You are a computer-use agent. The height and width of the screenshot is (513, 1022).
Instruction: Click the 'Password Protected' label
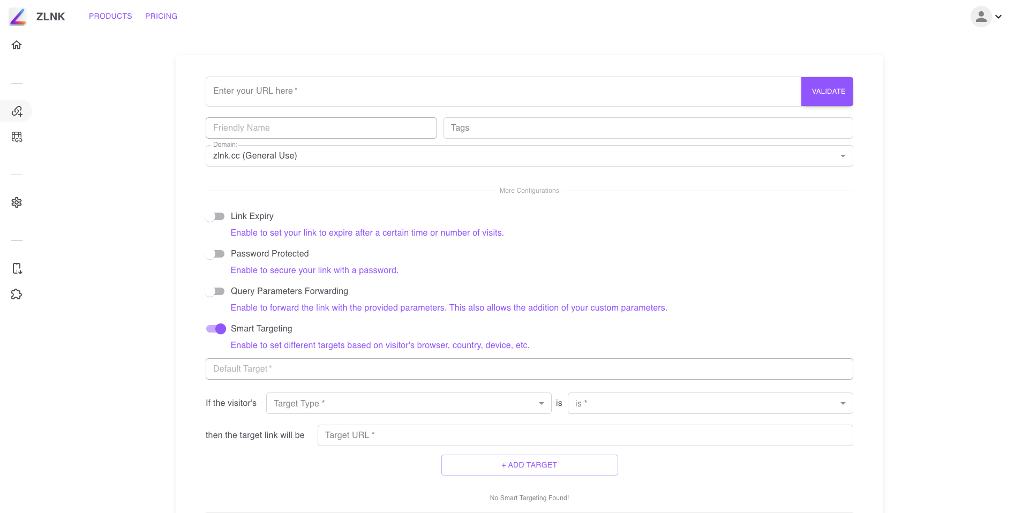click(x=270, y=254)
